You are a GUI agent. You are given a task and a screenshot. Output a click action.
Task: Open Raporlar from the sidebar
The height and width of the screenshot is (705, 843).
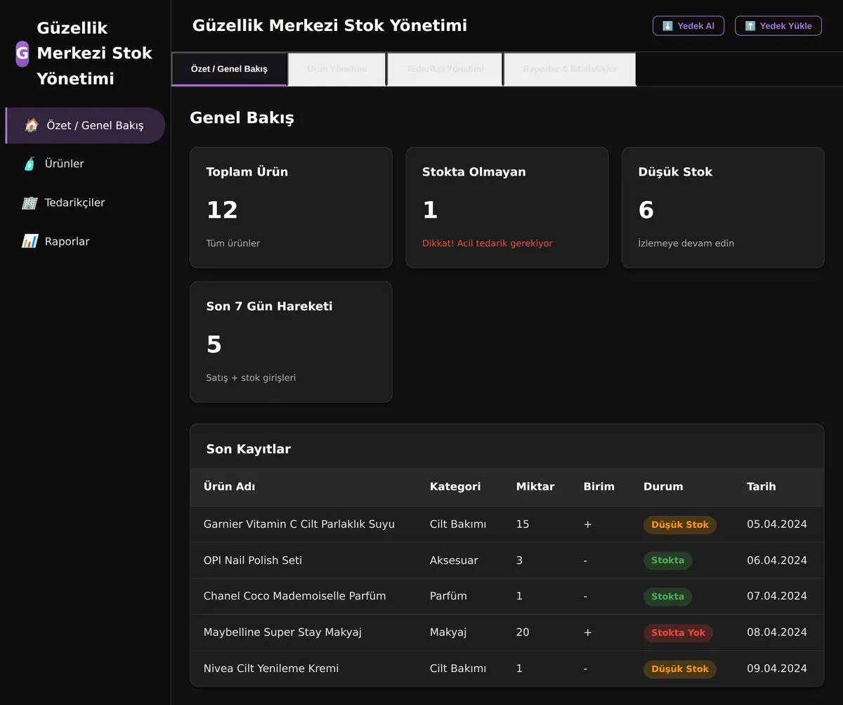(85, 241)
